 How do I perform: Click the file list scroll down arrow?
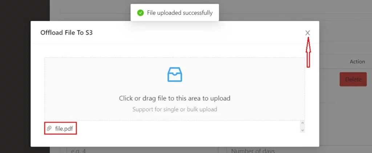click(302, 130)
